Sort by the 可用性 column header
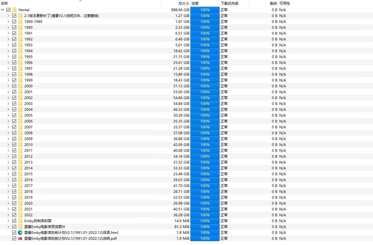The width and height of the screenshot is (373, 245). [x=284, y=4]
